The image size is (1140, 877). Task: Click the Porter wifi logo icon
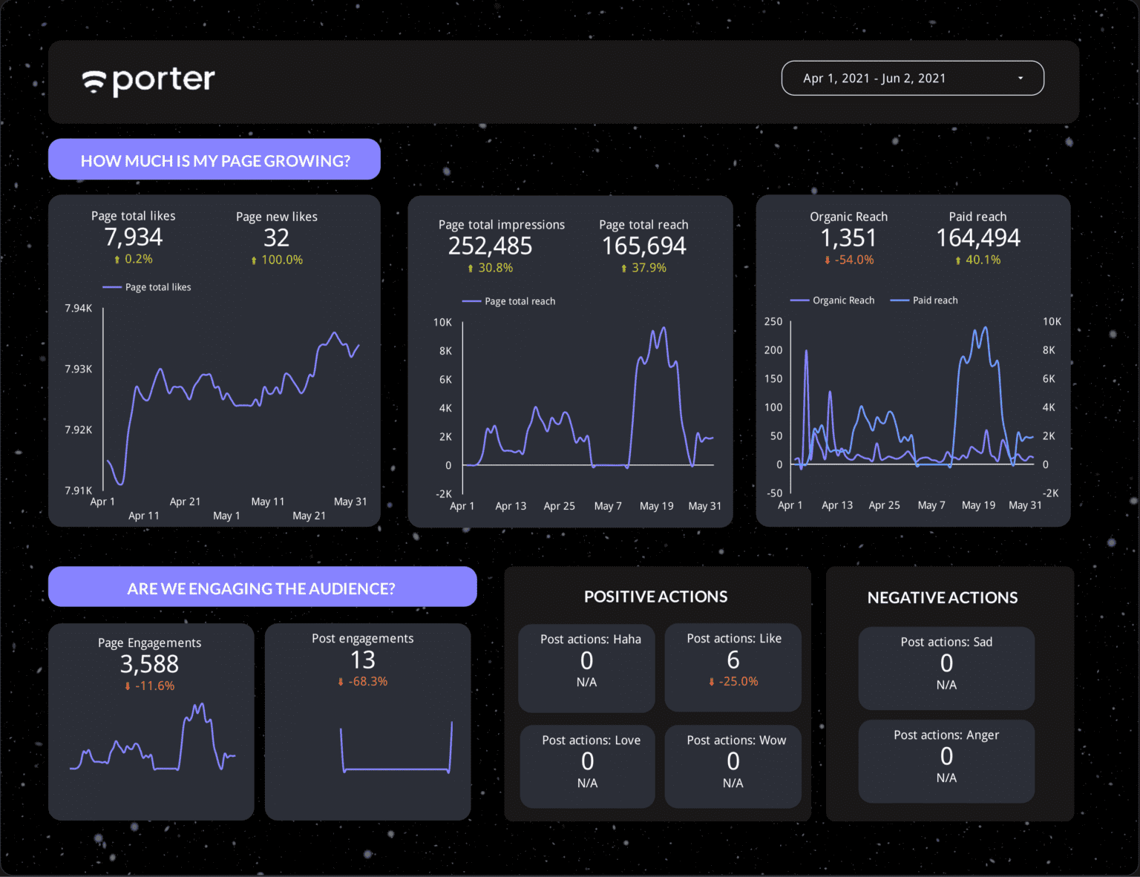pos(94,80)
